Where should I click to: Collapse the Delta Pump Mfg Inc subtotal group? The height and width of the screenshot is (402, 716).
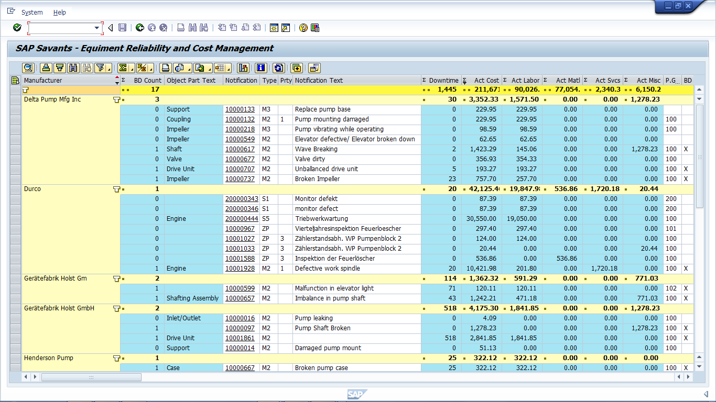coord(116,99)
